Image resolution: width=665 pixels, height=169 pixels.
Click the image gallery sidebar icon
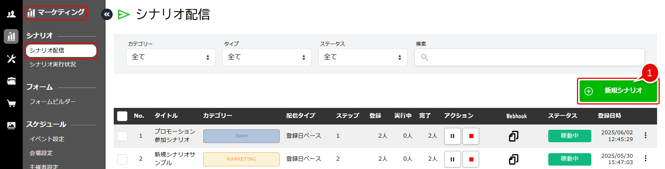coord(11,125)
